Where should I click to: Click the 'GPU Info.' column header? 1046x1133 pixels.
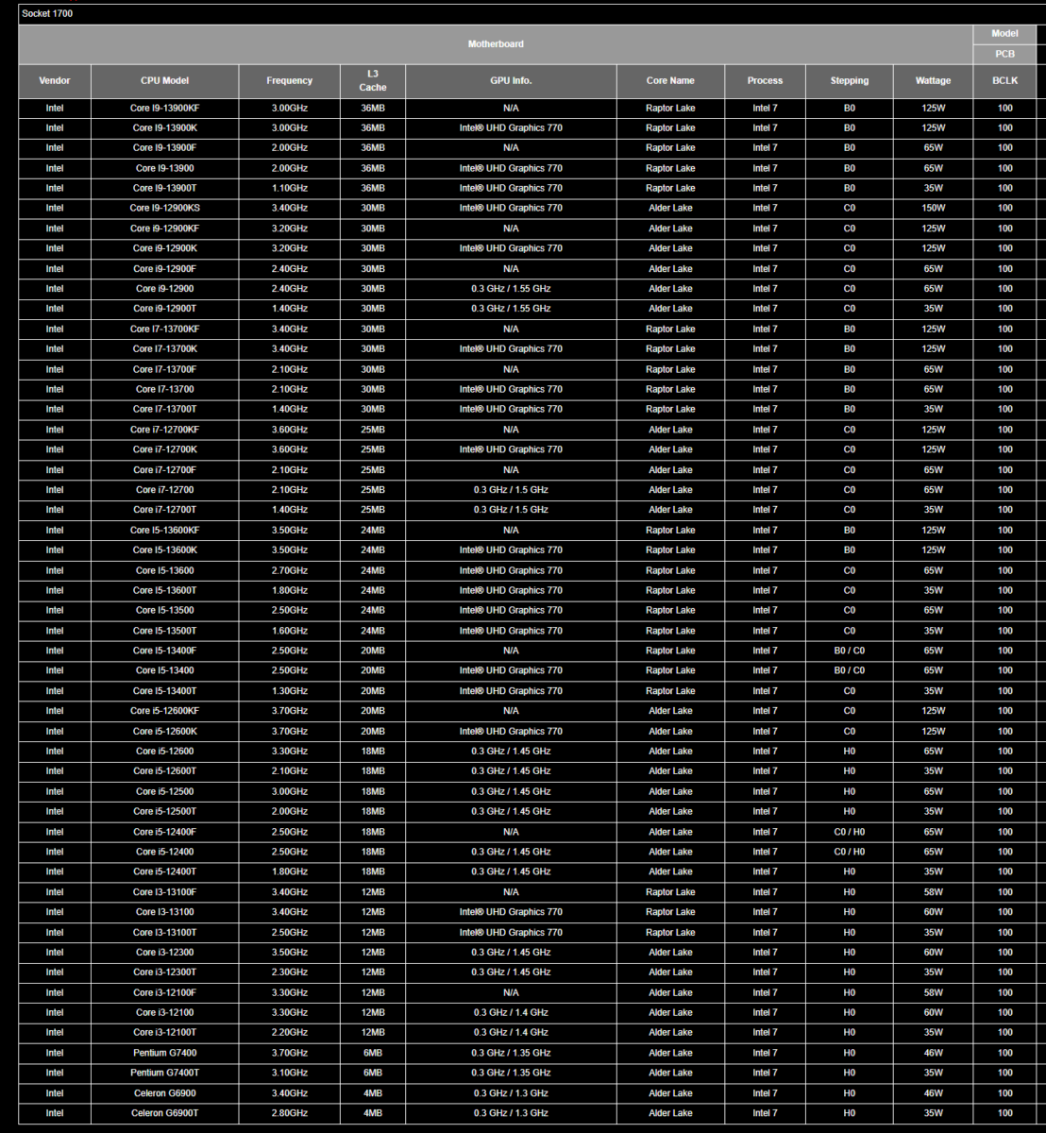[x=511, y=81]
